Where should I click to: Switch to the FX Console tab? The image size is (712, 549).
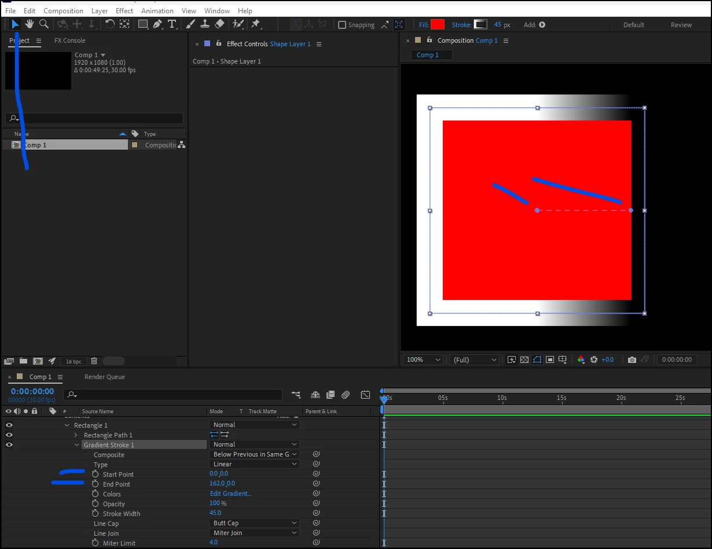(x=70, y=40)
